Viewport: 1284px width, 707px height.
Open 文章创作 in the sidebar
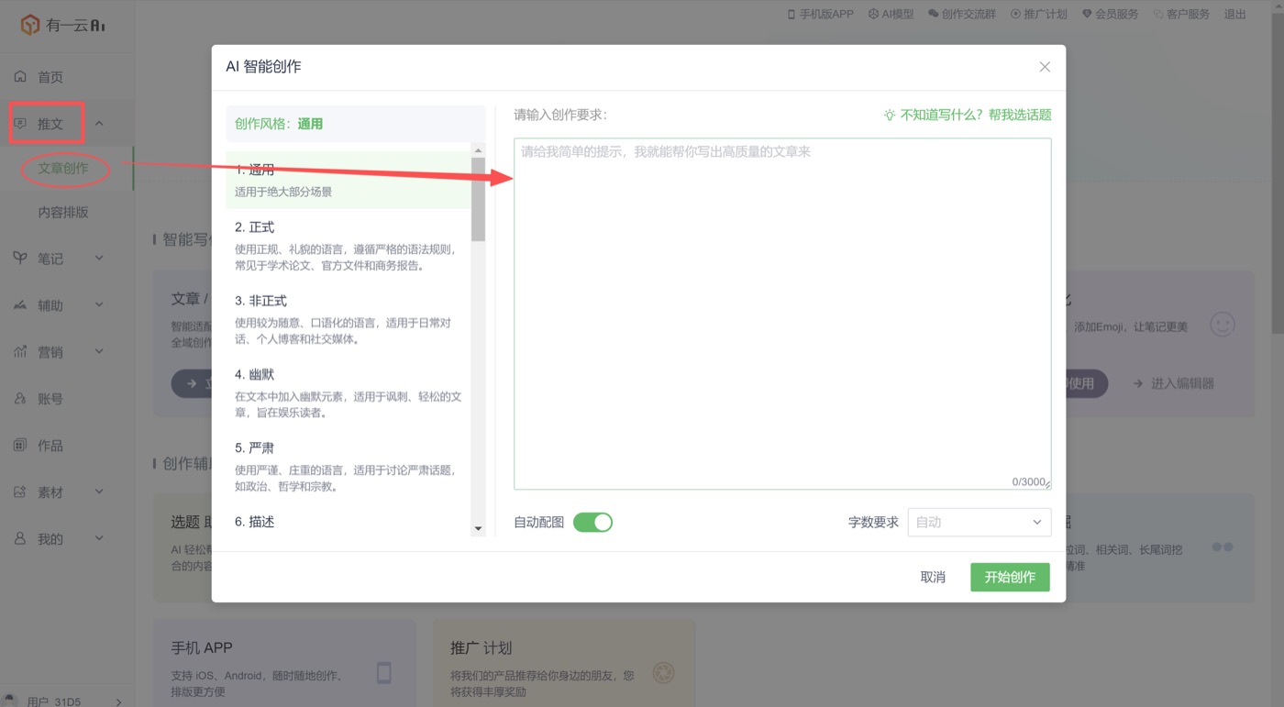[x=63, y=169]
